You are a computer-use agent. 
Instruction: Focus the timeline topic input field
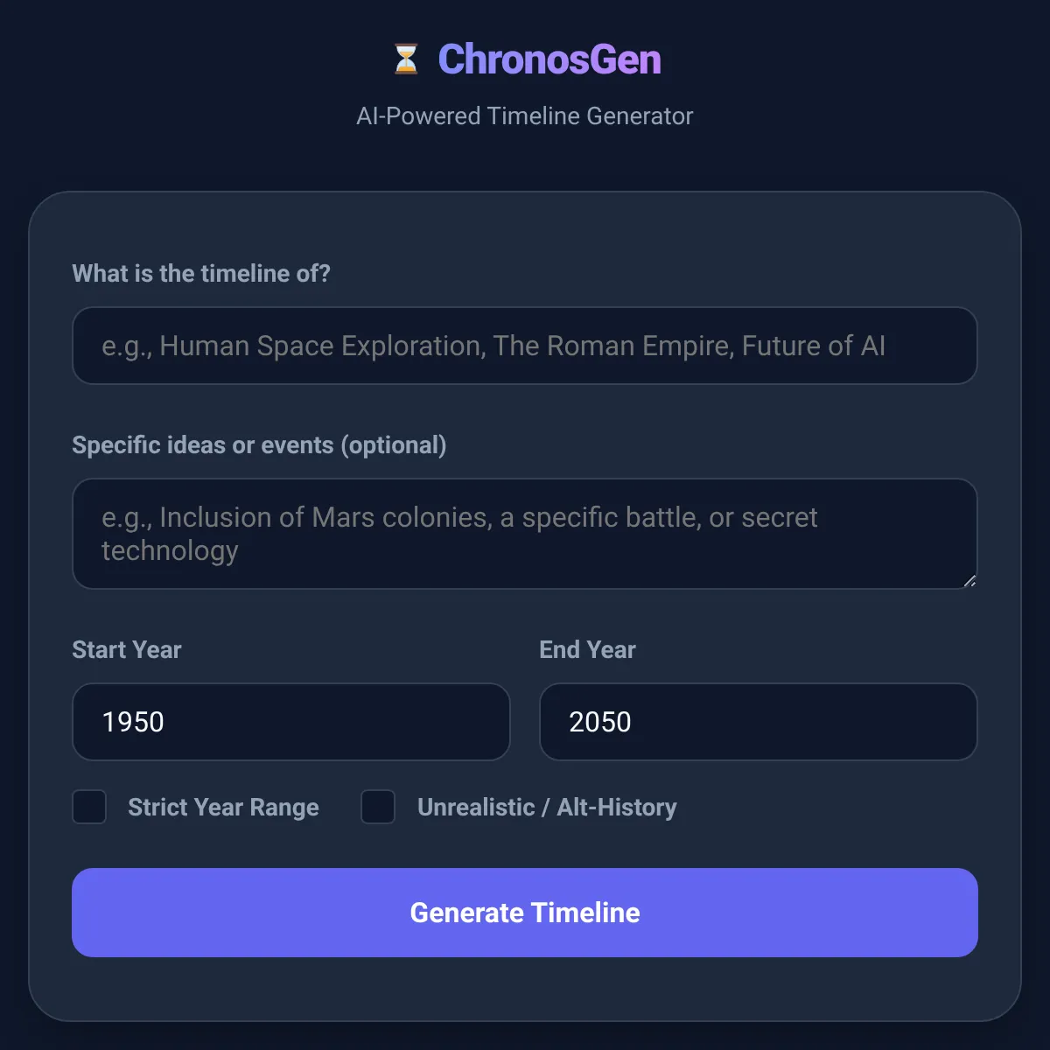pos(525,346)
